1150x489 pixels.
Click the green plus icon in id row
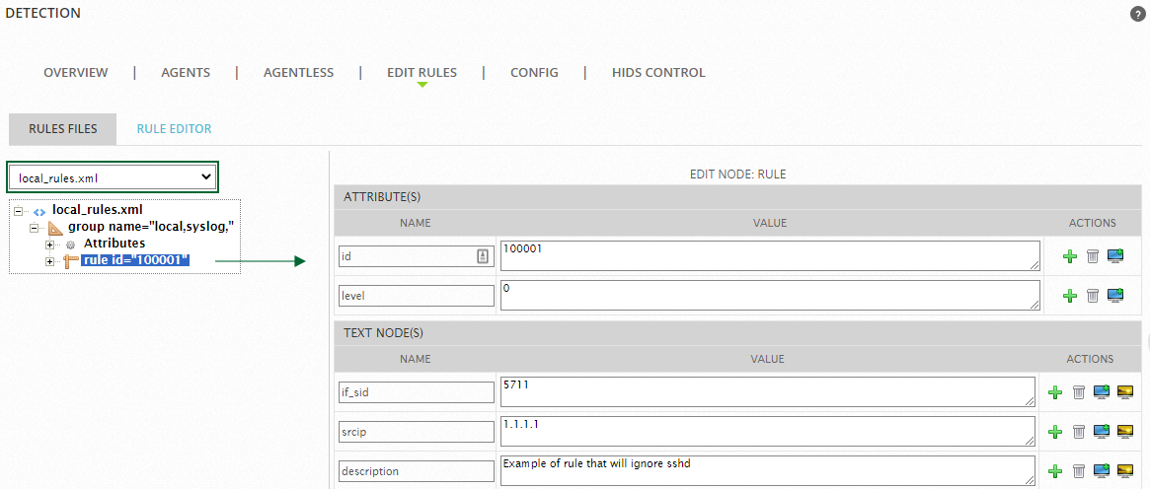[x=1069, y=256]
